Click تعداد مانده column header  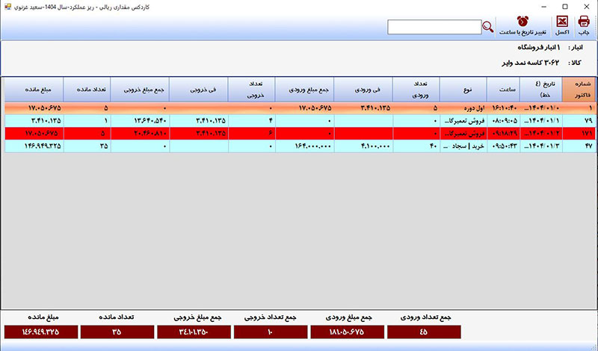(x=87, y=89)
